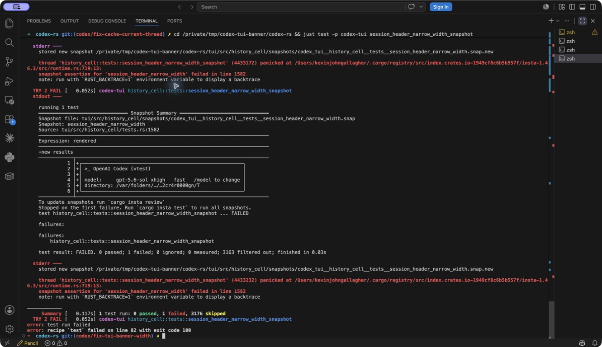Open the starburst Claude icon in activity bar
The width and height of the screenshot is (602, 347).
[x=9, y=138]
